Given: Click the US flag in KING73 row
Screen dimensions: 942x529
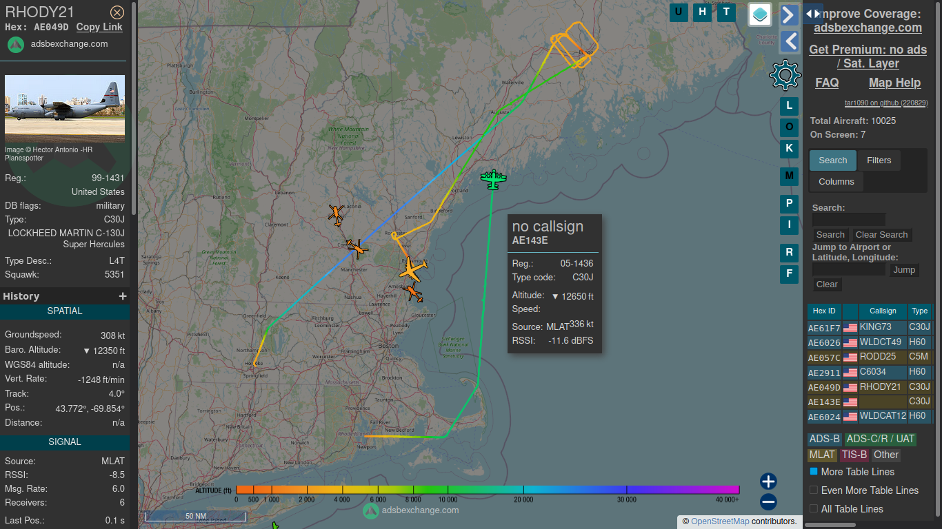Looking at the screenshot, I should pyautogui.click(x=850, y=328).
